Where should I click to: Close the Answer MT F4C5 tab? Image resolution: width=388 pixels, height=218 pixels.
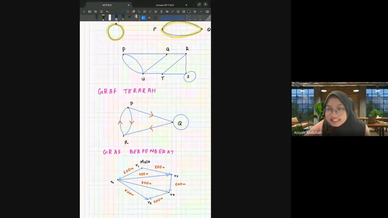(x=186, y=5)
